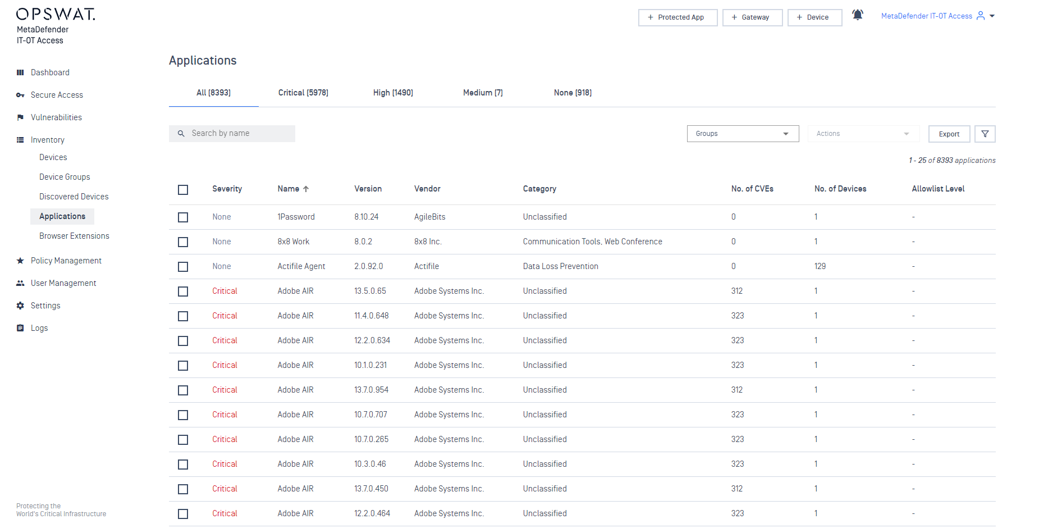Click the Name sort arrow icon
The height and width of the screenshot is (528, 1039).
click(306, 189)
